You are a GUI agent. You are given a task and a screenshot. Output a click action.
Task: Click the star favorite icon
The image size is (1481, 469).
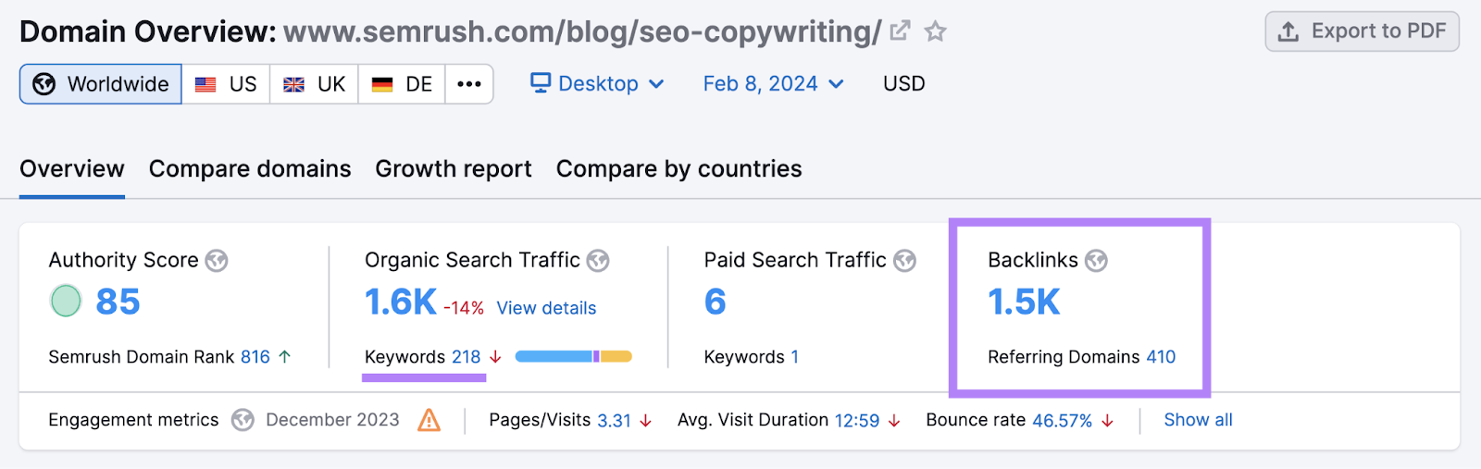tap(936, 31)
